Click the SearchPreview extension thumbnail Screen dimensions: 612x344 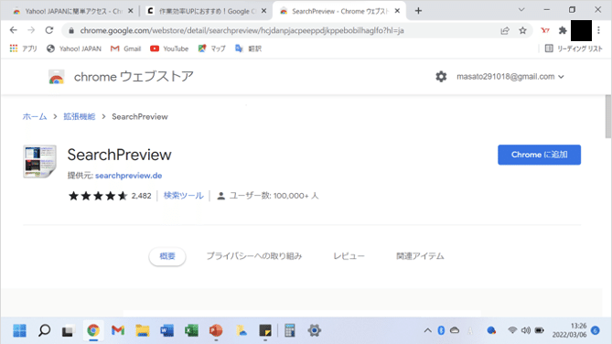click(39, 161)
